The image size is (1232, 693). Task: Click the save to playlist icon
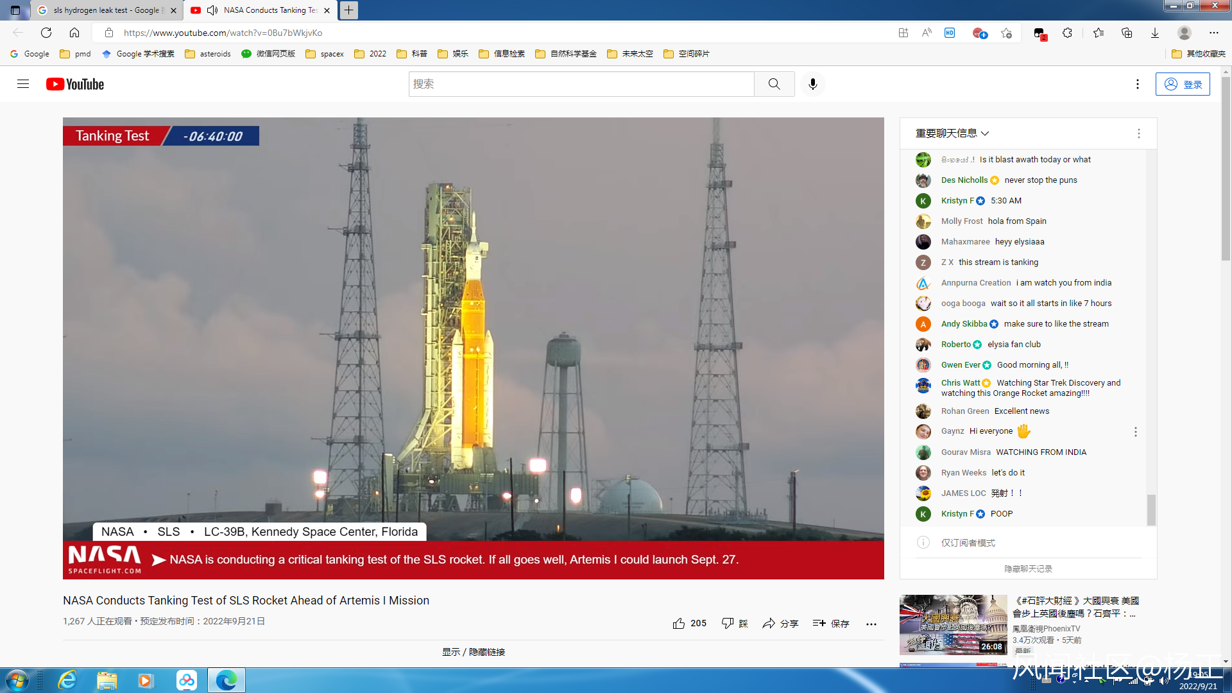[819, 623]
